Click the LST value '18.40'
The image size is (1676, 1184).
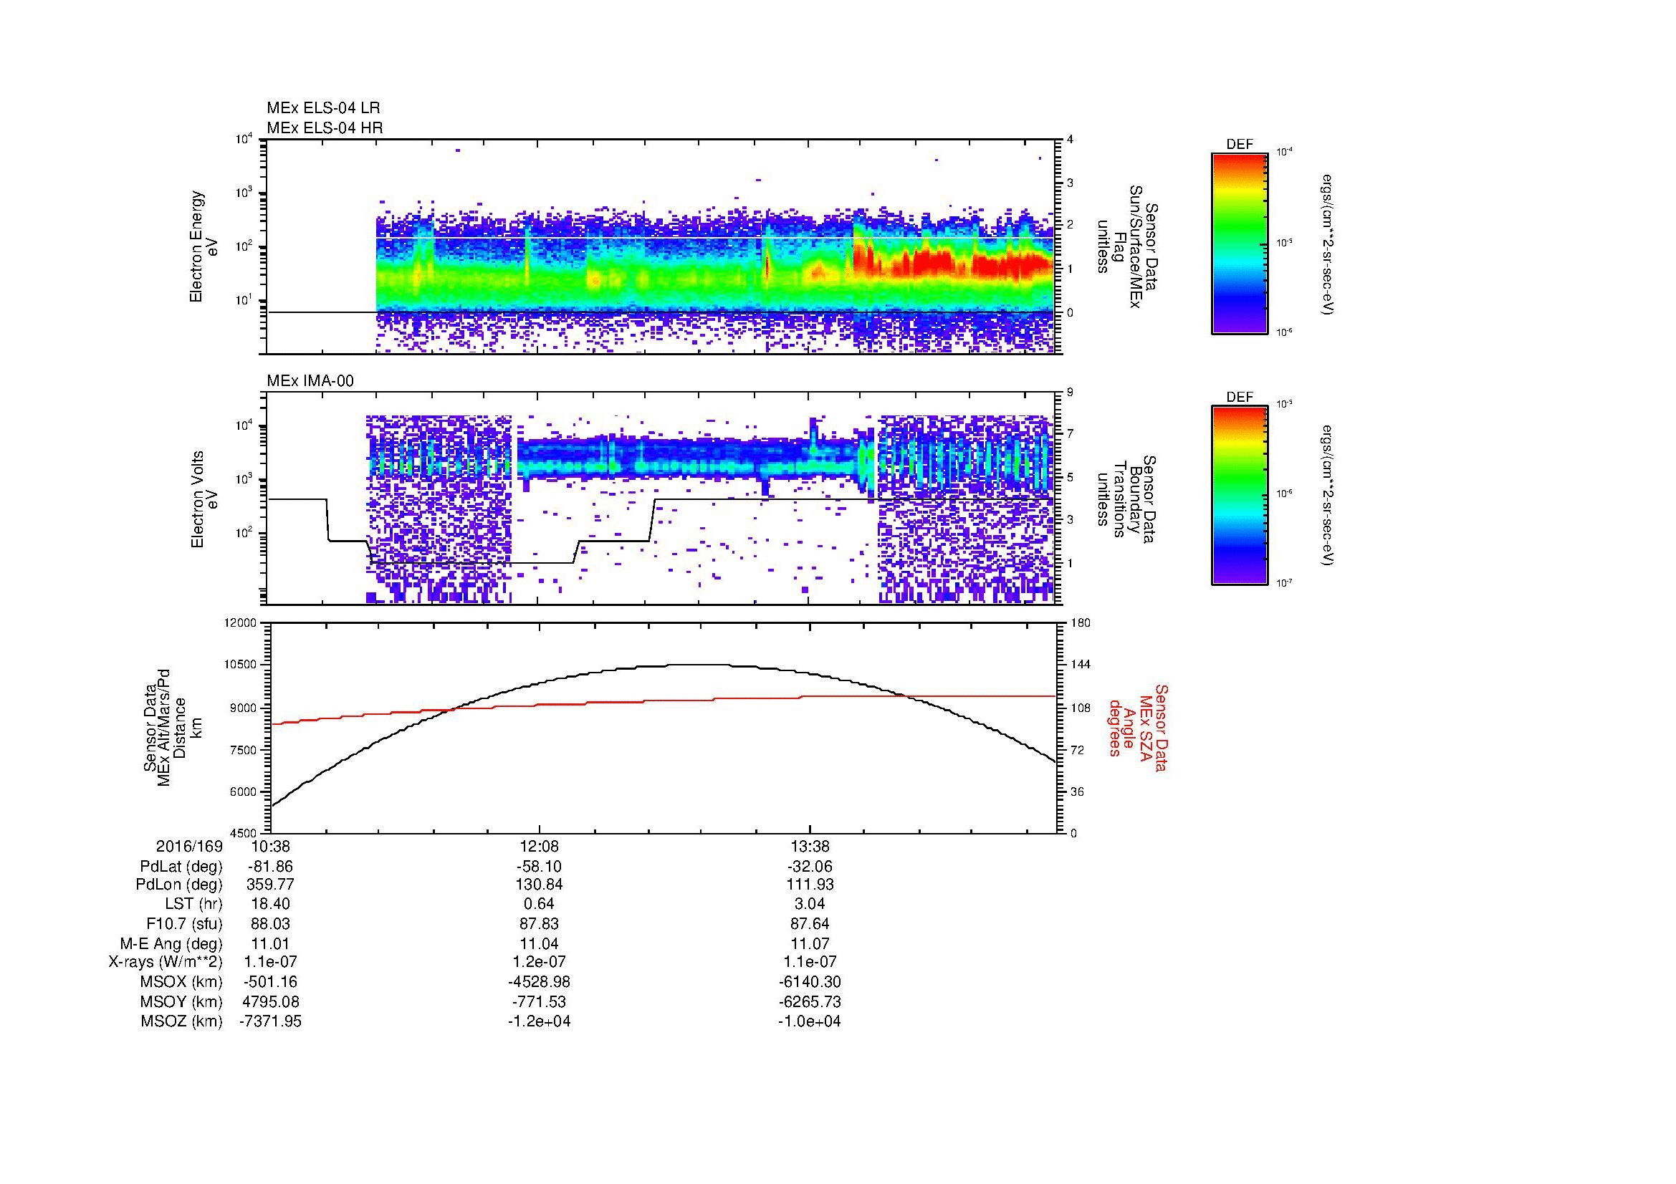tap(271, 905)
